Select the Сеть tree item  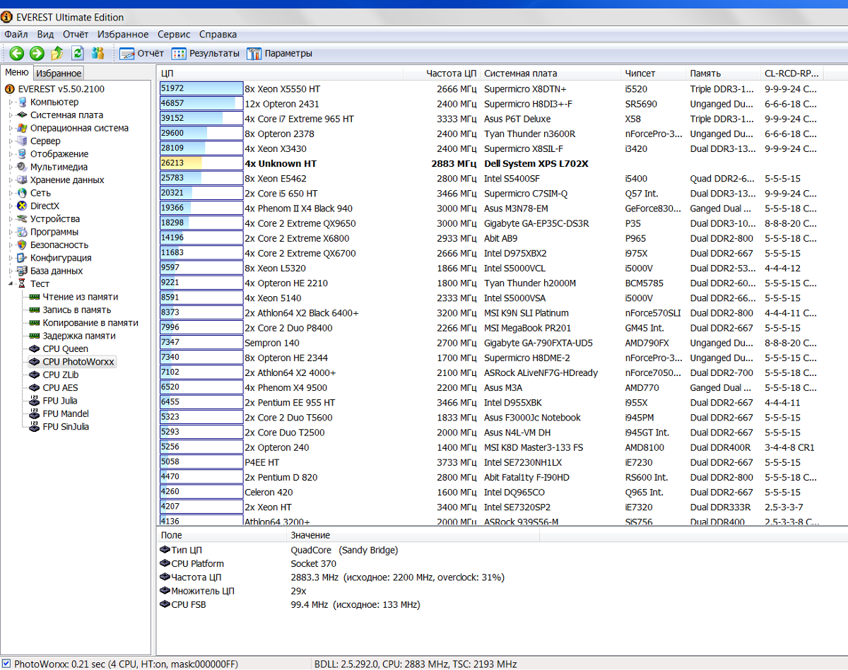point(40,193)
